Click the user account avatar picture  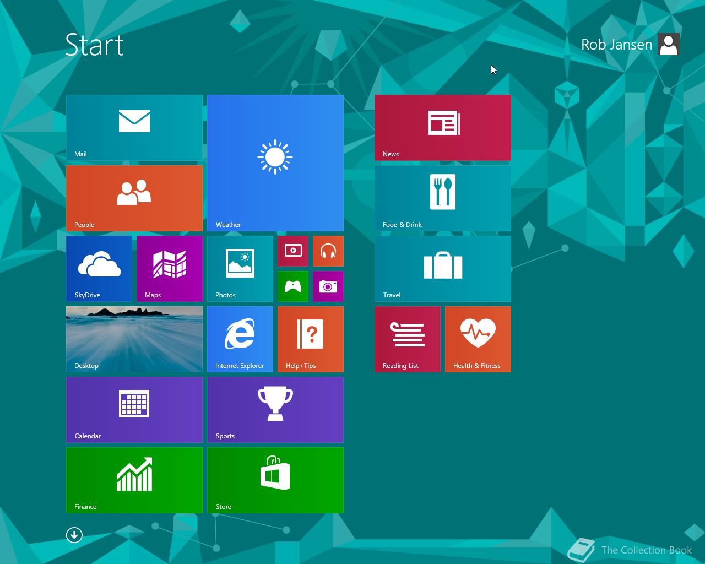[669, 45]
